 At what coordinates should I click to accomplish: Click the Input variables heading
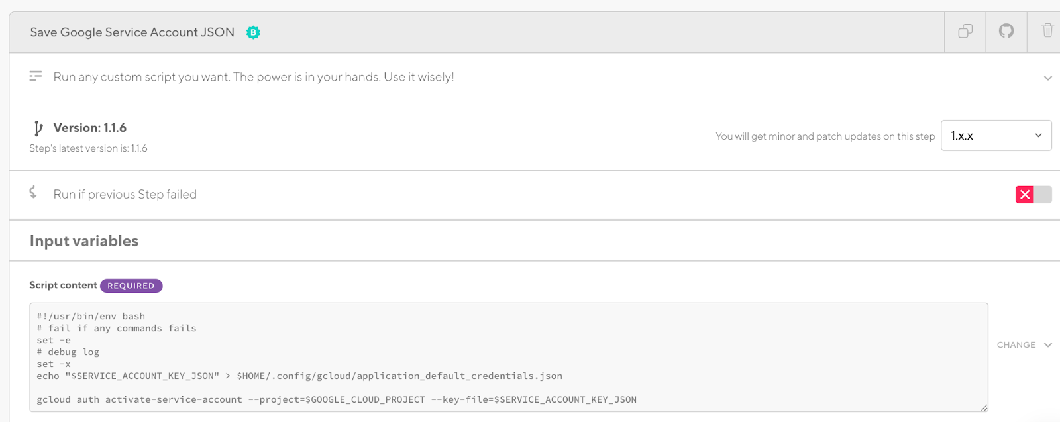[x=84, y=241]
